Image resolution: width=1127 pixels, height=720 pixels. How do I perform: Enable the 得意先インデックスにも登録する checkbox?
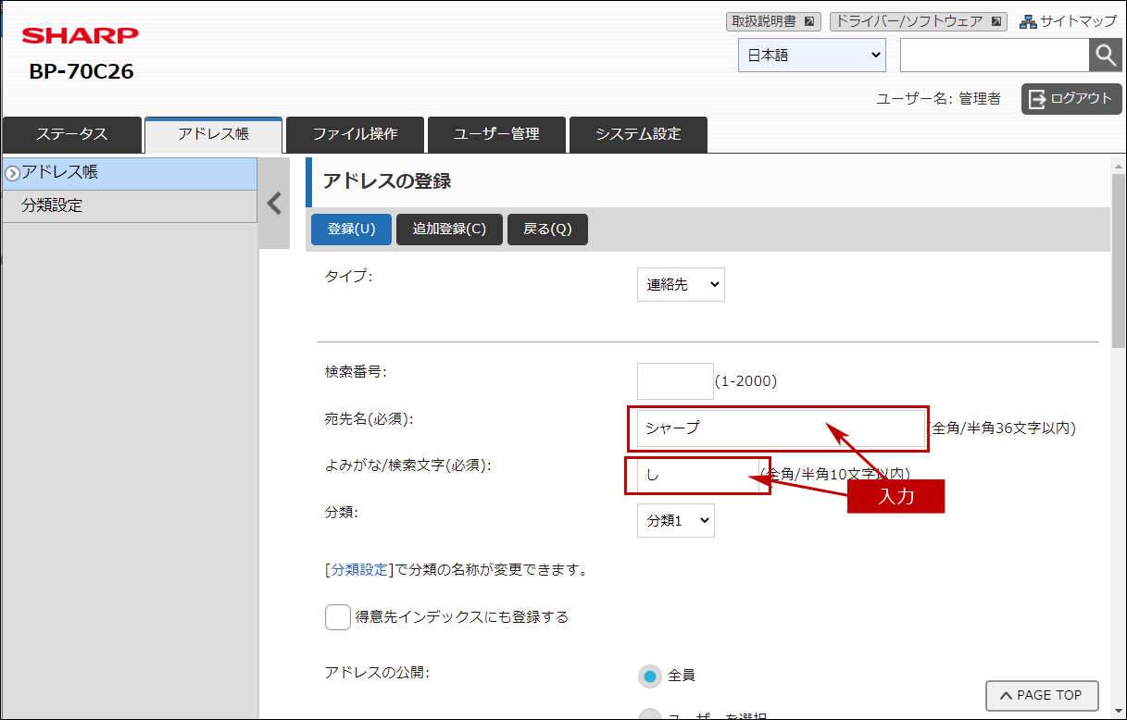pyautogui.click(x=338, y=616)
